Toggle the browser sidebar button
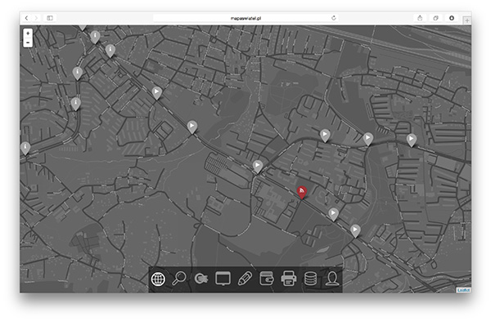 (50, 18)
